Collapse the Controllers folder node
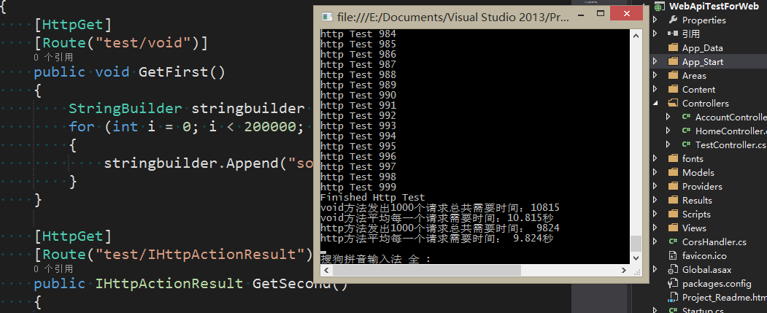The height and width of the screenshot is (313, 767). point(655,103)
